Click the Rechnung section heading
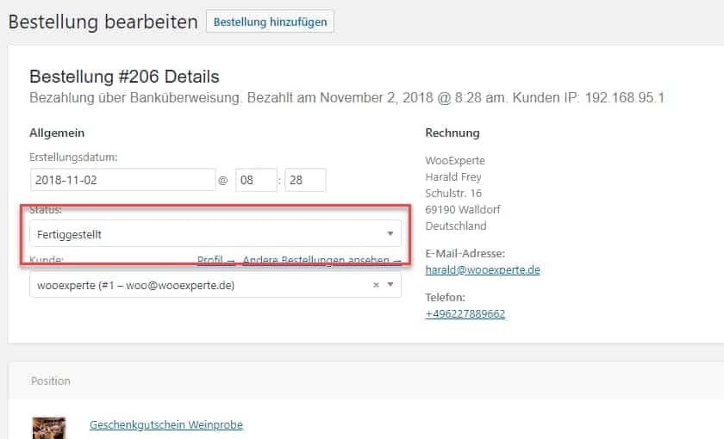This screenshot has width=724, height=439. [452, 133]
